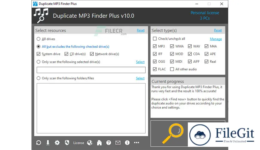Click the globe icon in bottom toolbar
The width and height of the screenshot is (260, 150).
point(90,143)
